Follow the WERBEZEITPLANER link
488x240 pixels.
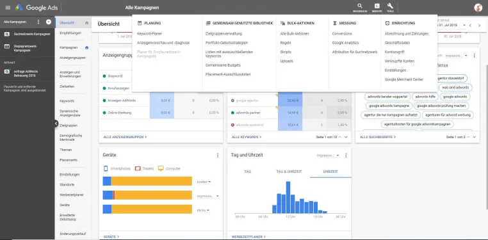[248, 237]
